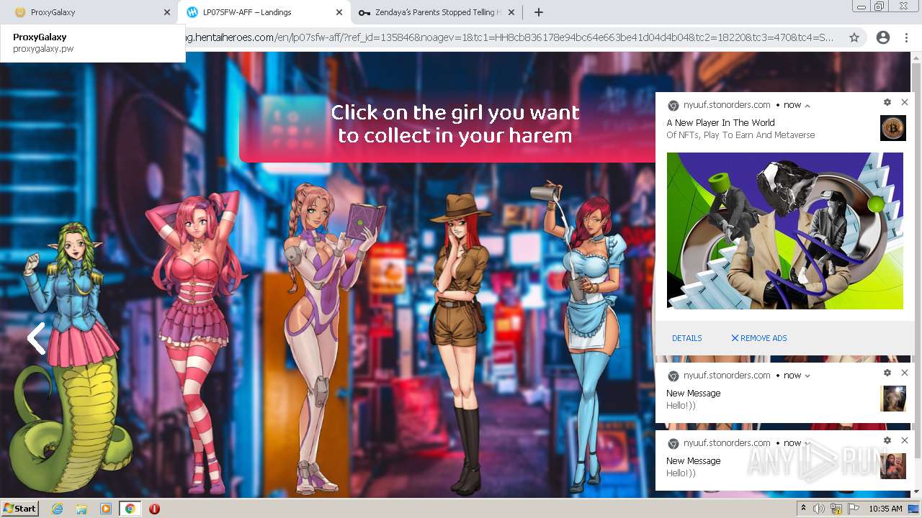922x518 pixels.
Task: Open File Explorer from taskbar
Action: [81, 509]
